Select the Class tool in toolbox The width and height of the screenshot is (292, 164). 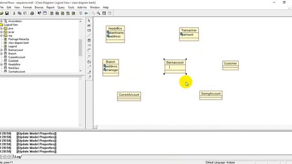click(x=89, y=41)
